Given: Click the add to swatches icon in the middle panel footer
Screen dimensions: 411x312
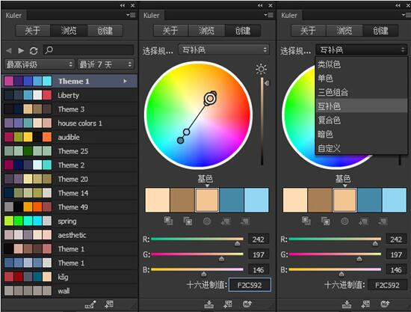Looking at the screenshot, I should pyautogui.click(x=227, y=305).
